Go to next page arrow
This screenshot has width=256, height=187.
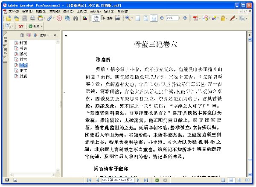(x=138, y=180)
